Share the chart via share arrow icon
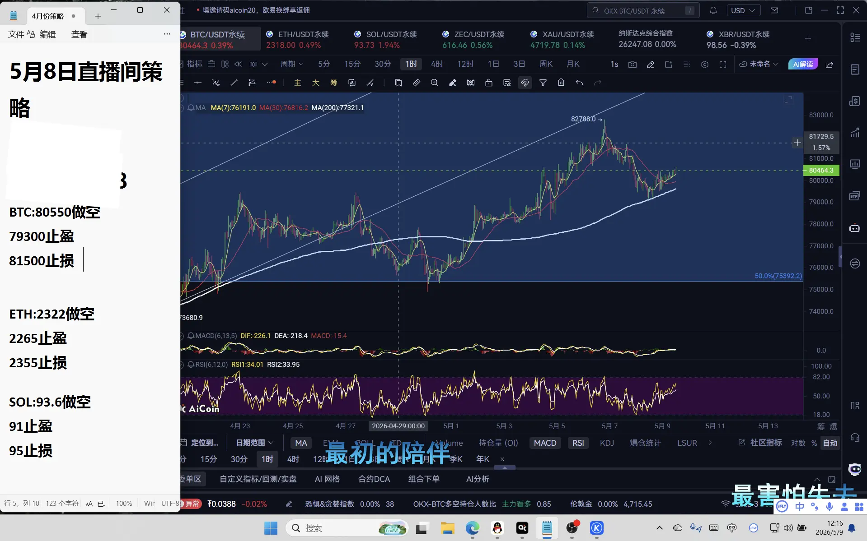Viewport: 867px width, 541px height. point(830,65)
